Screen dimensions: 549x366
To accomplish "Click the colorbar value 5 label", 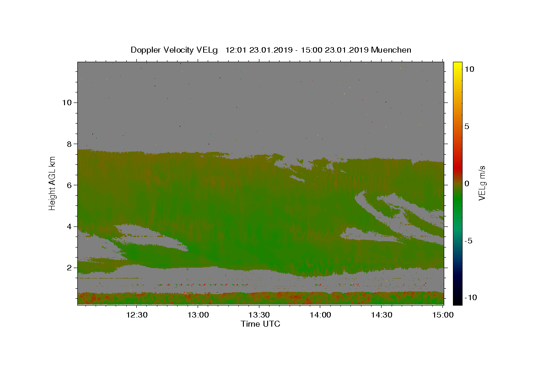I will point(467,126).
